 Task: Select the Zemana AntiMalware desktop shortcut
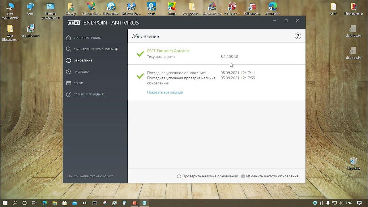click(x=91, y=9)
